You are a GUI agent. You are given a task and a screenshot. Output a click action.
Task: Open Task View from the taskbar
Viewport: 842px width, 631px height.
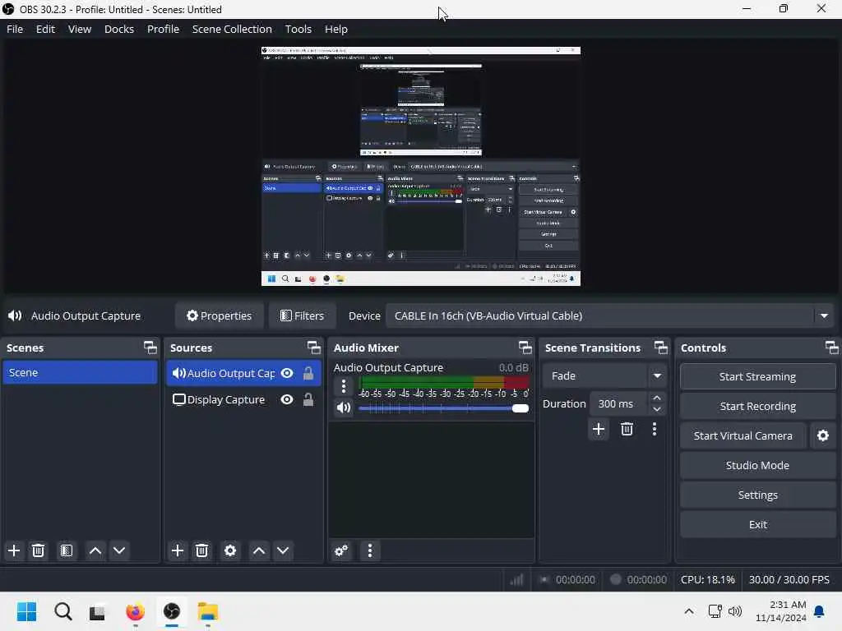pyautogui.click(x=97, y=612)
